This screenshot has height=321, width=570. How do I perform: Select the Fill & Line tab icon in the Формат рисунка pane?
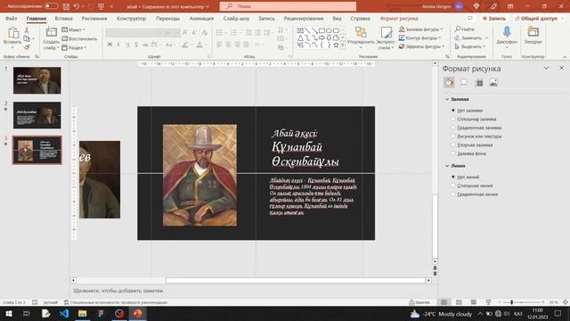point(449,83)
